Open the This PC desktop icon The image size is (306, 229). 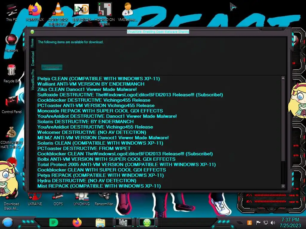(12, 13)
